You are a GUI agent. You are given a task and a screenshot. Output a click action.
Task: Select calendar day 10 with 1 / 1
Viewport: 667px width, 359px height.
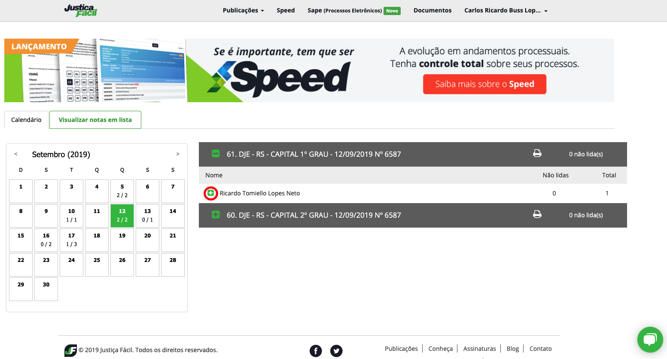pos(71,216)
